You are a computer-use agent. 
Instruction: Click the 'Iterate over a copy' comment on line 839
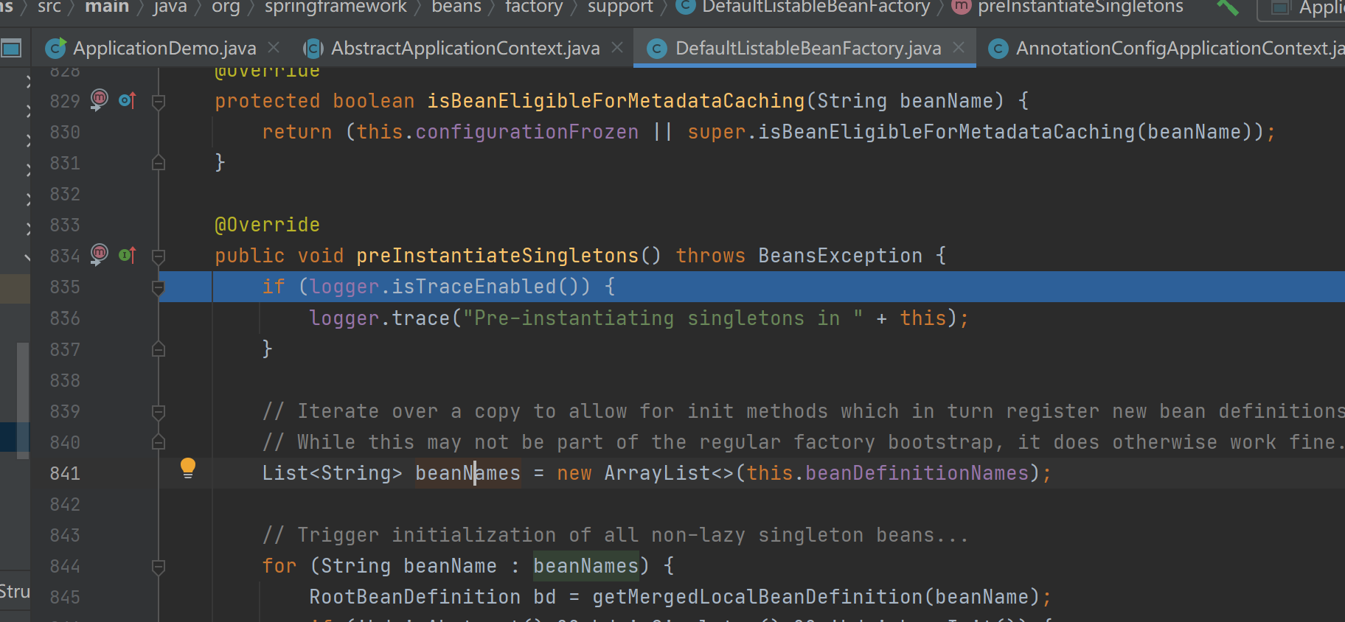(804, 411)
